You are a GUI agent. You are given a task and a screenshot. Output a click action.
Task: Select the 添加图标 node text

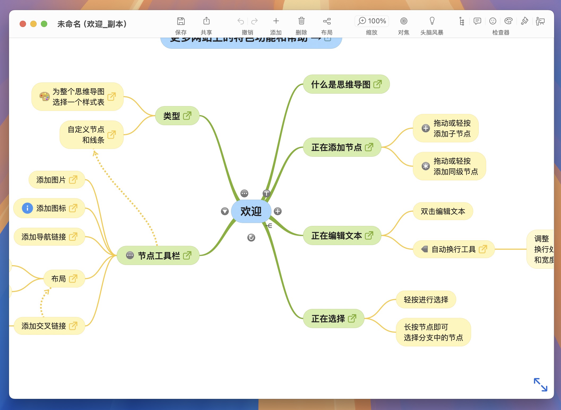pyautogui.click(x=51, y=208)
